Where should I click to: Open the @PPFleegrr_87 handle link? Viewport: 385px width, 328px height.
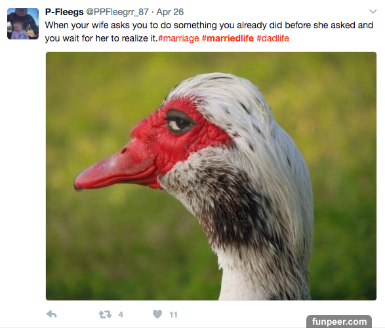tap(117, 12)
